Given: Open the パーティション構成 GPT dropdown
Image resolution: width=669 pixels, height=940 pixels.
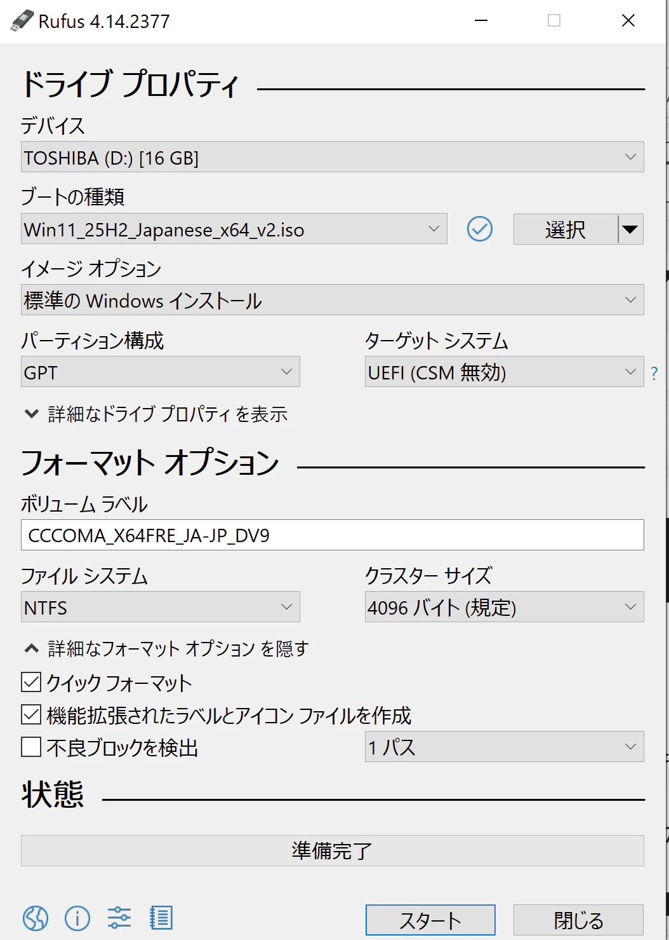Looking at the screenshot, I should coord(161,372).
